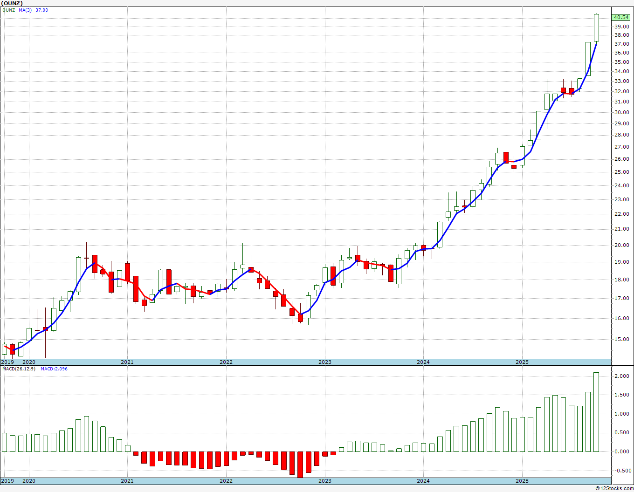Select the 2025 marker on MACD timeline

click(x=522, y=481)
